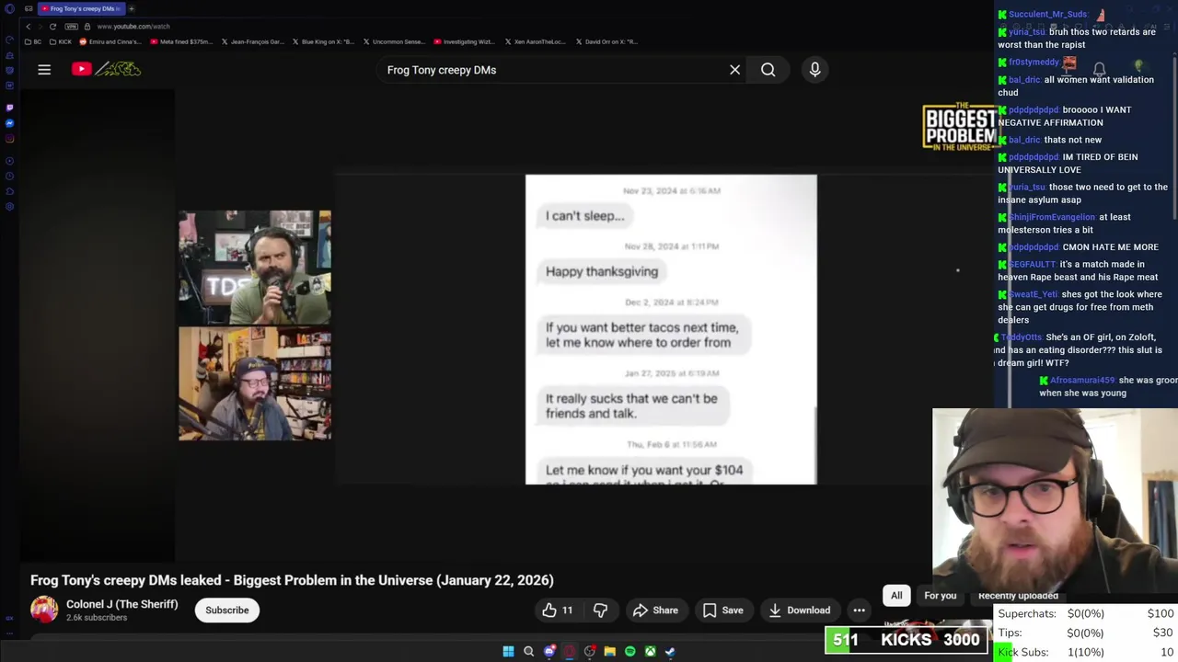Save the video to a playlist
The height and width of the screenshot is (662, 1178).
coord(723,611)
